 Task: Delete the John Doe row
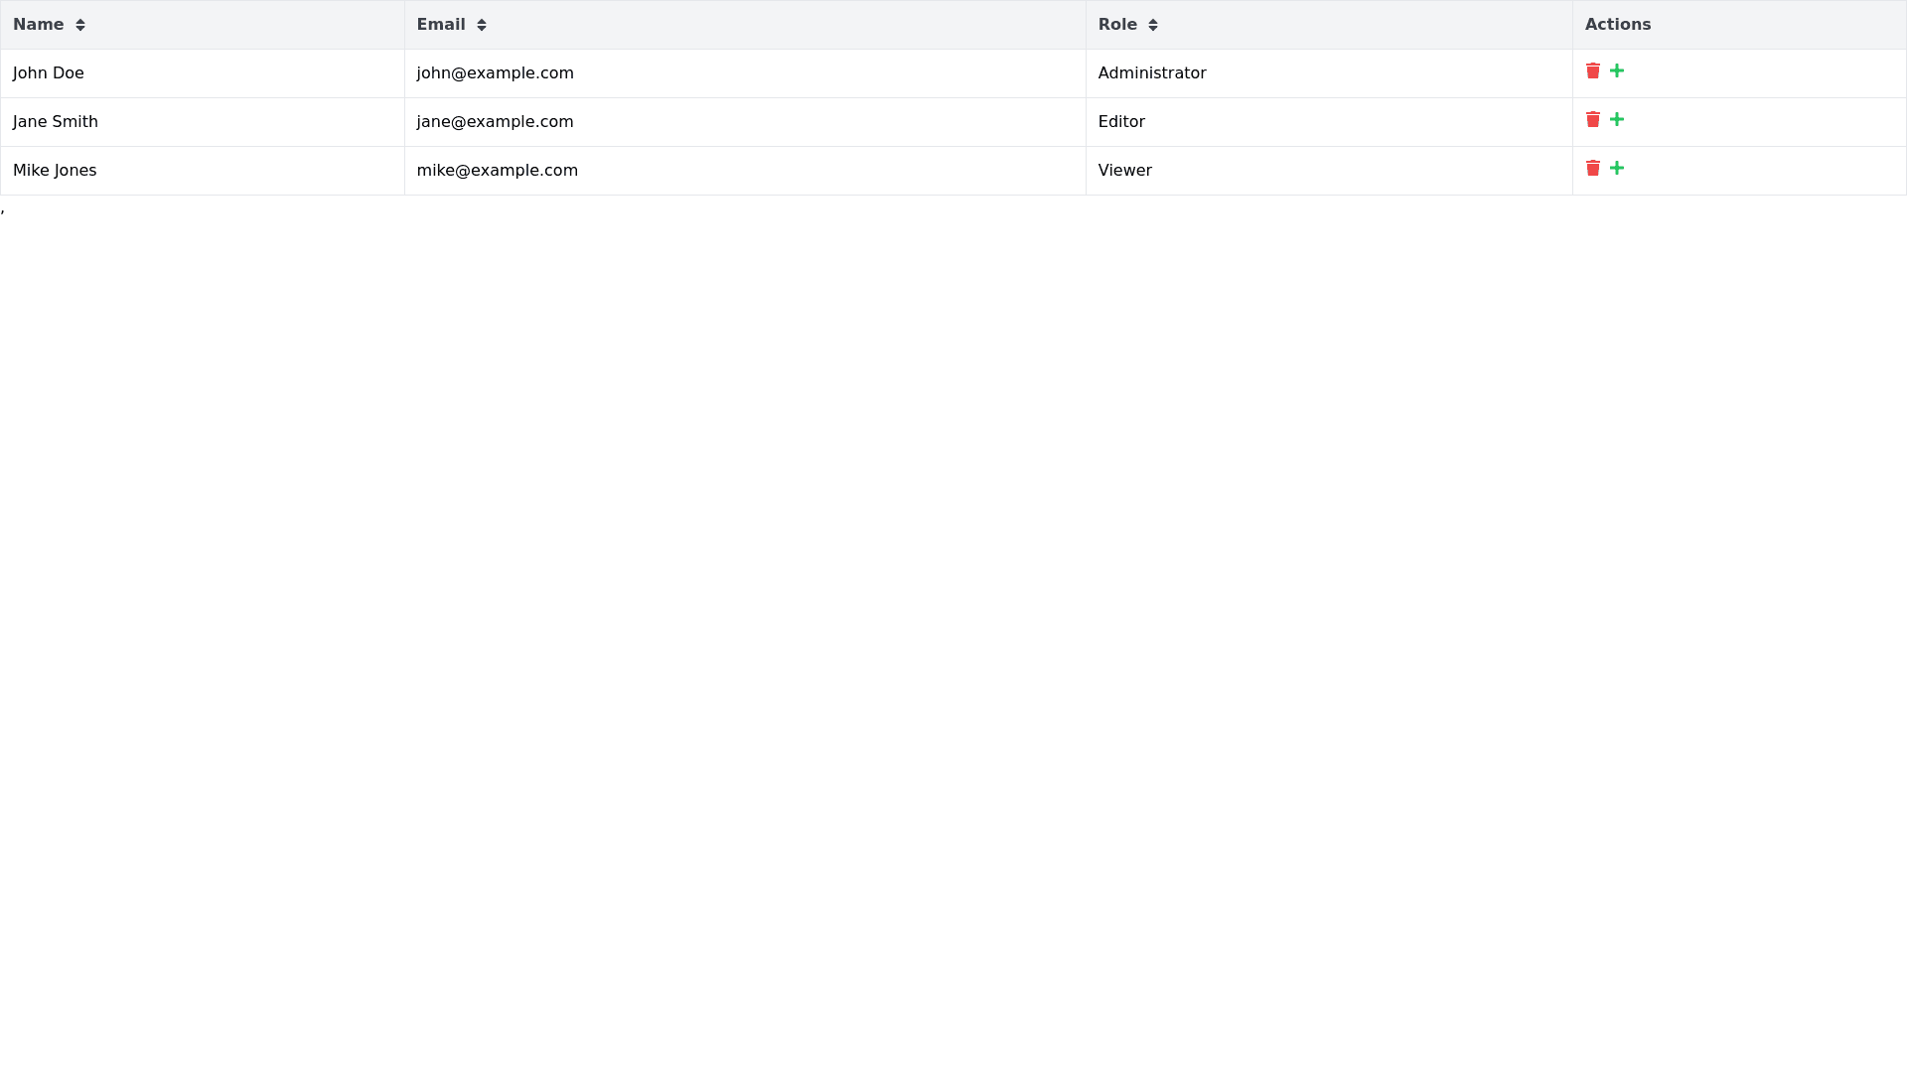(1593, 70)
